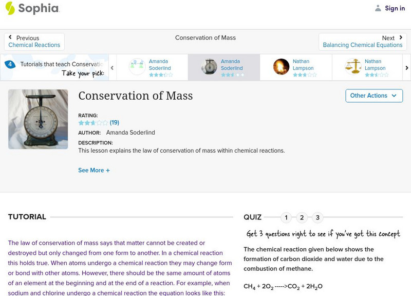The width and height of the screenshot is (411, 296).
Task: Click the third star in the rating
Action: coord(92,123)
